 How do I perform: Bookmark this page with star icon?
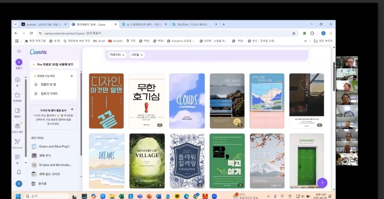coord(294,33)
